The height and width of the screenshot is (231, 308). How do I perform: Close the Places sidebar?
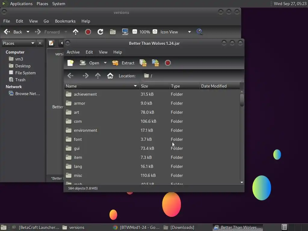40,43
